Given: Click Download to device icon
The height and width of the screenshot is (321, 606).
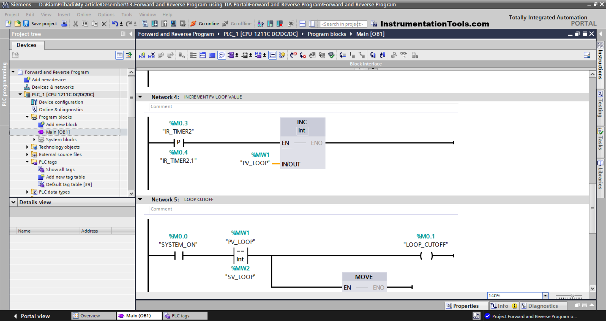Looking at the screenshot, I should pos(155,24).
